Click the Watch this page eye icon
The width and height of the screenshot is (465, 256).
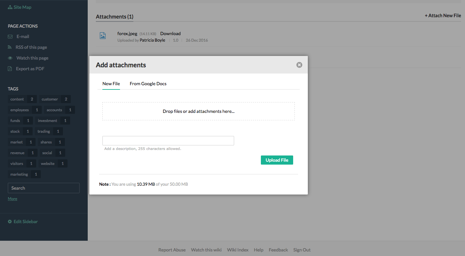tap(10, 58)
